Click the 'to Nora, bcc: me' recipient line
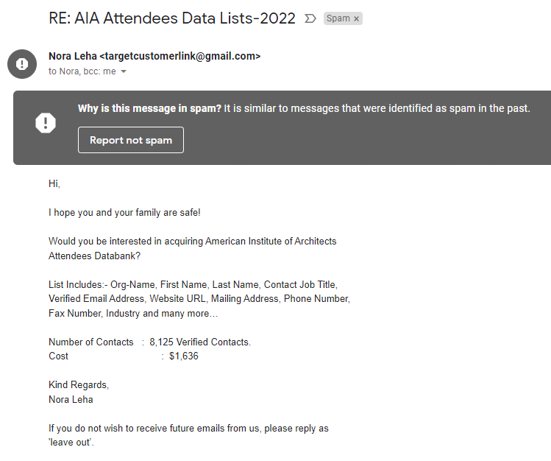This screenshot has height=461, width=551. click(82, 71)
